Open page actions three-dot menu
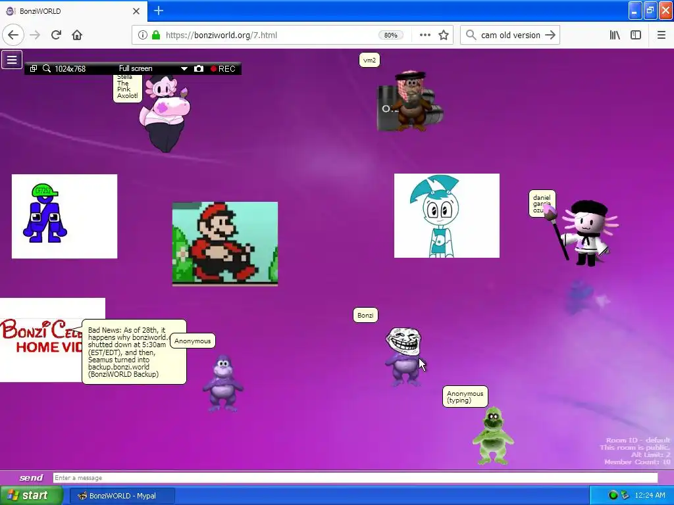 pos(425,36)
